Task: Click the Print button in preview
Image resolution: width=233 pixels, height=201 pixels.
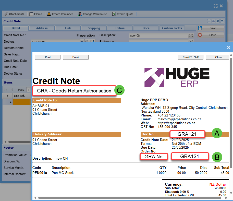Action: point(48,57)
